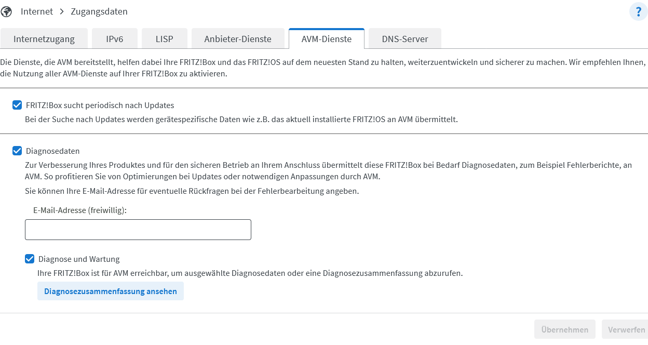648x345 pixels.
Task: Click the 'E-Mail-Adresse (freiwillig)' label text
Action: 80,210
